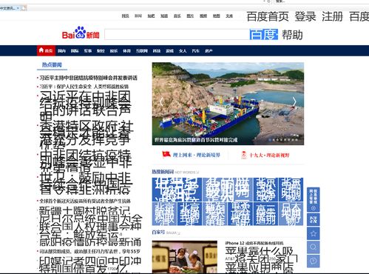Viewport: 369px width, 274px height.
Task: Click the blue 百度 search button
Action: point(263,34)
